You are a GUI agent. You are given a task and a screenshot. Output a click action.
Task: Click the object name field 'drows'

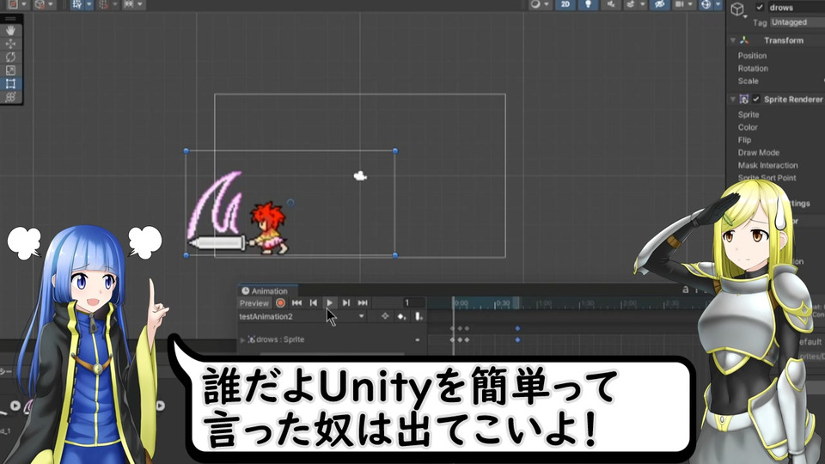point(796,8)
